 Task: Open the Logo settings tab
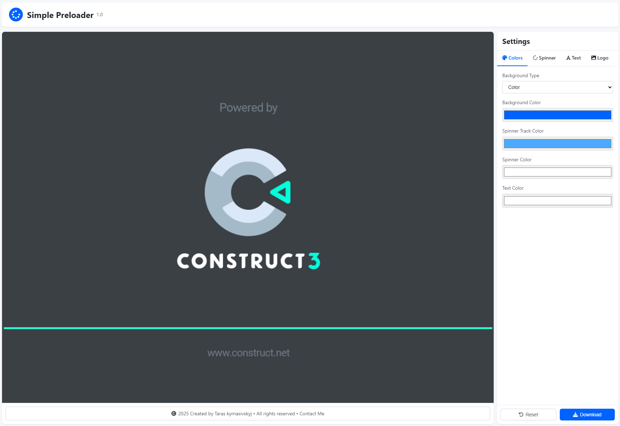(x=600, y=58)
